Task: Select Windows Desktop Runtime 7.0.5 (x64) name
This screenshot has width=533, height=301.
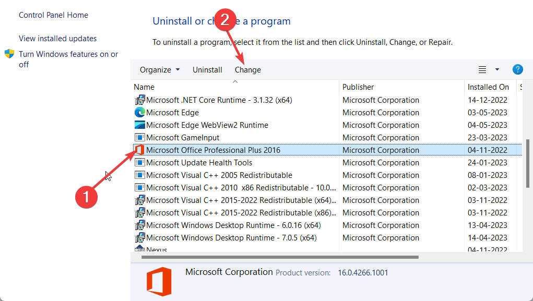Action: pyautogui.click(x=231, y=238)
